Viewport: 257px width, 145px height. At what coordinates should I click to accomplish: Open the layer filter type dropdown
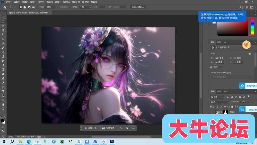coord(217,97)
